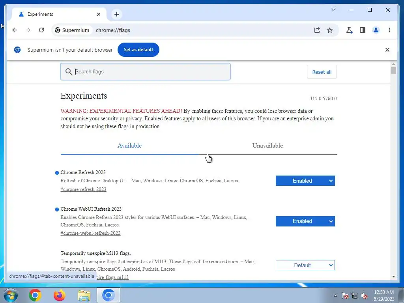Focus the Search flags field
Screen dimensions: 404x303
click(145, 72)
